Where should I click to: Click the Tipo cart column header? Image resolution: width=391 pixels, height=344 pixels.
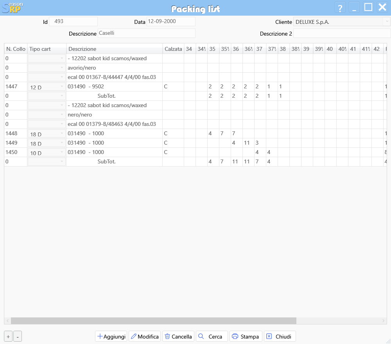coord(47,49)
